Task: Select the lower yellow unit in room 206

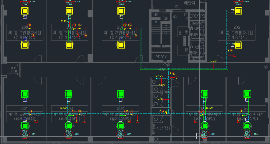Action: point(238,45)
